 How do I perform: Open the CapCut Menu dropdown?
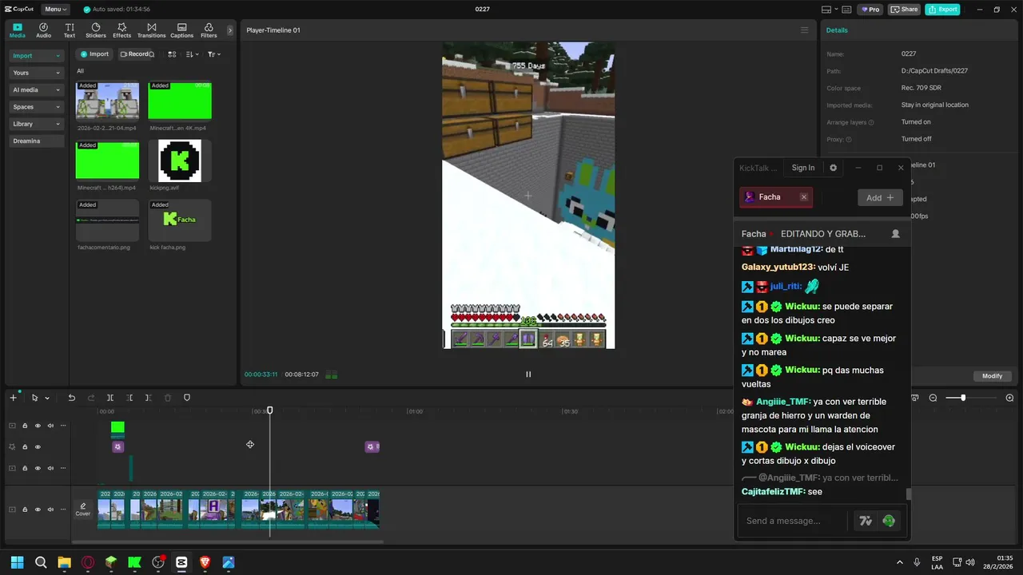point(55,10)
